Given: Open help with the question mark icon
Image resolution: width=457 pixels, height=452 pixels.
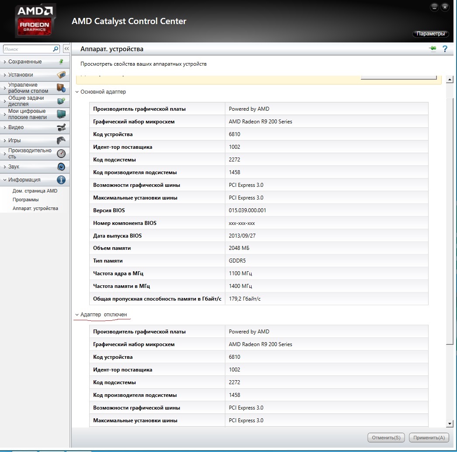Looking at the screenshot, I should click(x=445, y=49).
